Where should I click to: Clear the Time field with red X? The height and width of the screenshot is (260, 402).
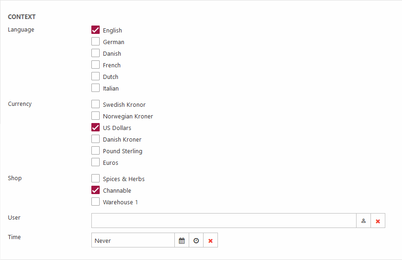point(211,240)
